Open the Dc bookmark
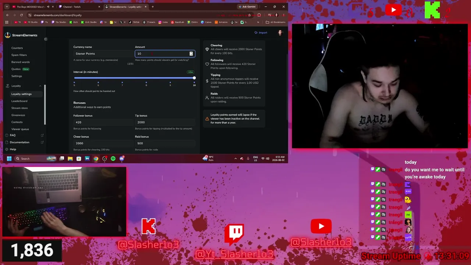This screenshot has width=471, height=265. [x=103, y=22]
